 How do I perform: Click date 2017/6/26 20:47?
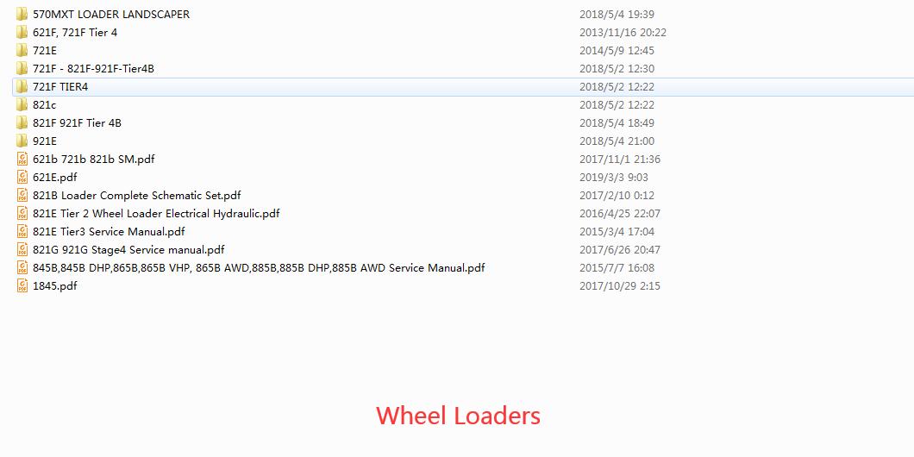[x=620, y=249]
